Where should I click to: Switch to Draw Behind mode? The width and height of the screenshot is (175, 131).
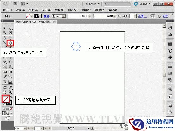(x=8, y=113)
